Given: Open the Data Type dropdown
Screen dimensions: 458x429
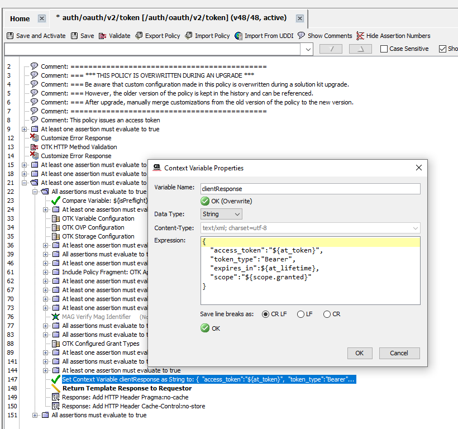Looking at the screenshot, I should [x=222, y=214].
